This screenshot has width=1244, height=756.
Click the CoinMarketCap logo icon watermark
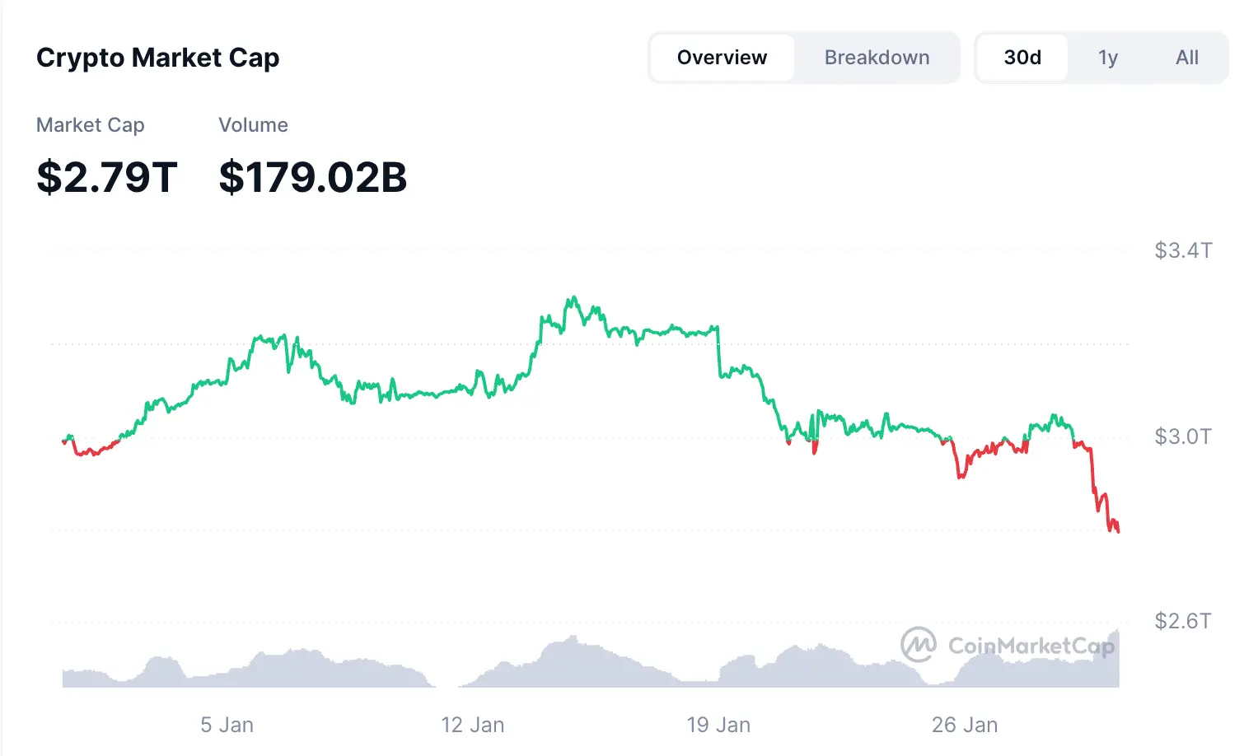(918, 645)
